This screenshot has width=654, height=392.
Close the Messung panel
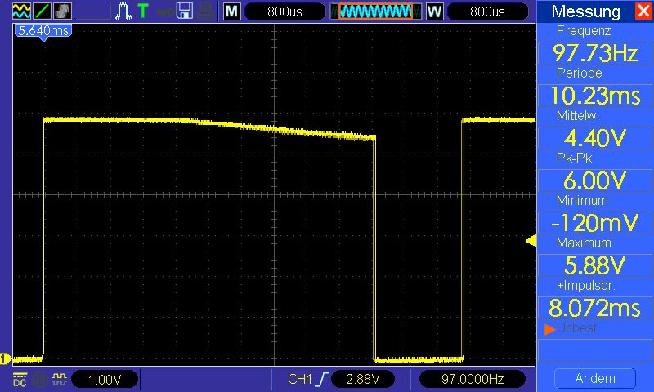pyautogui.click(x=642, y=11)
